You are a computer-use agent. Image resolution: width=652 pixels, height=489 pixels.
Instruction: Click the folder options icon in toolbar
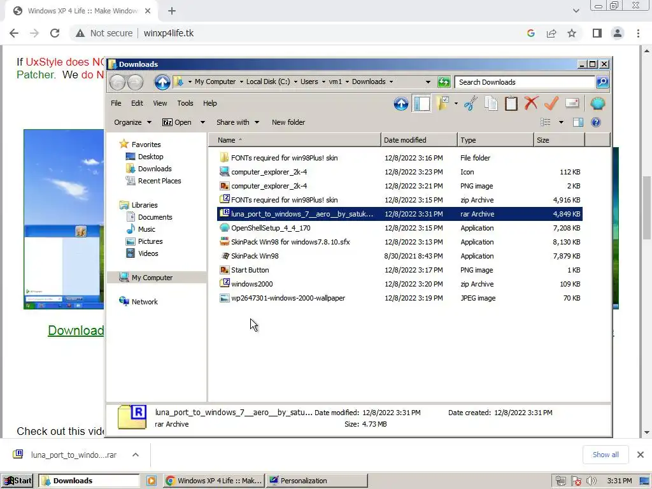[x=443, y=103]
